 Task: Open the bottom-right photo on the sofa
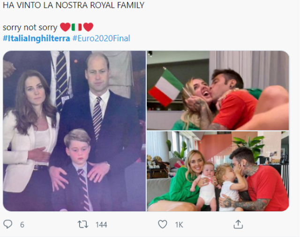(x=217, y=171)
